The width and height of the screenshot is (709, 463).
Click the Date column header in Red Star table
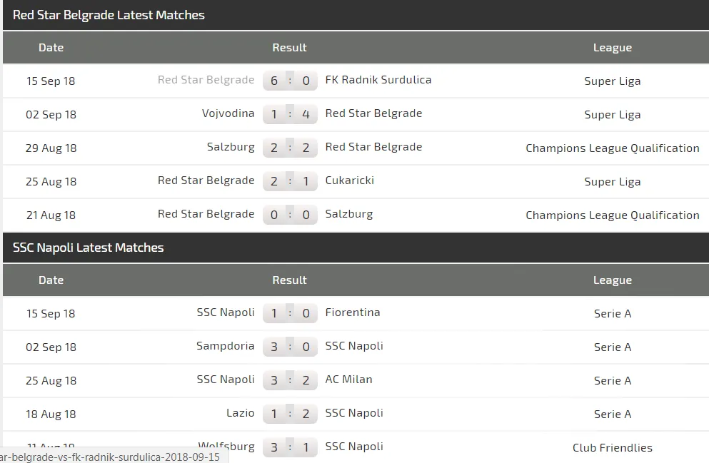pos(51,48)
